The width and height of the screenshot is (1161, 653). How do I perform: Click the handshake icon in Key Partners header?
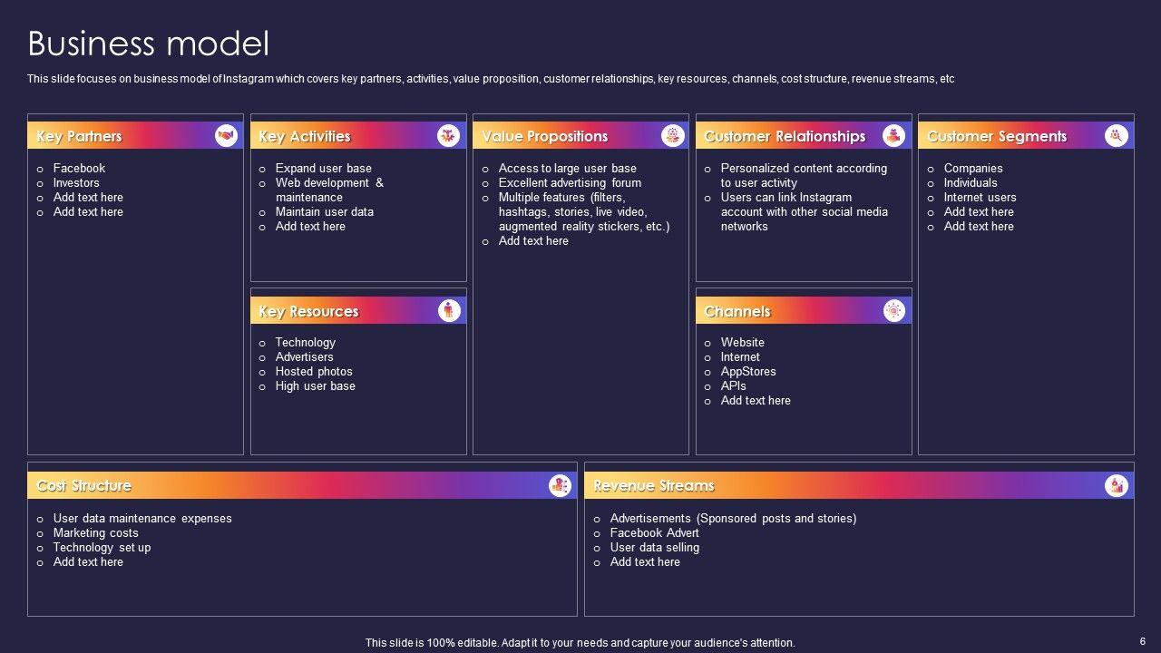tap(226, 136)
